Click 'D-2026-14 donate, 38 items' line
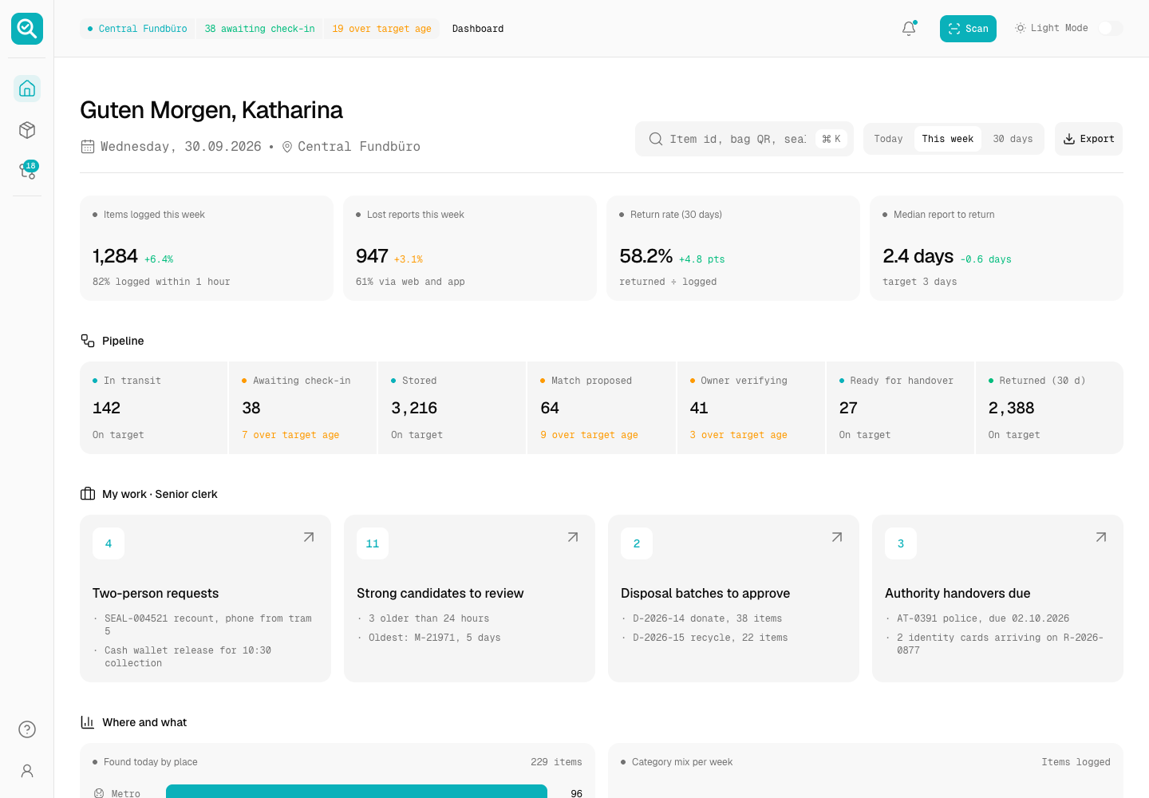Screen dimensions: 1149x798 pos(708,618)
